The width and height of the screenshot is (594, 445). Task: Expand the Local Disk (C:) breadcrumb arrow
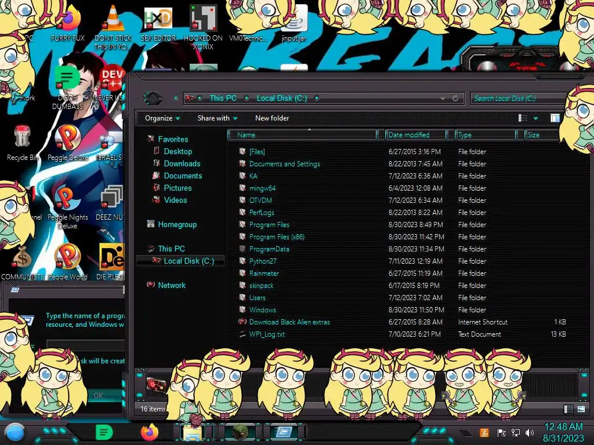317,99
